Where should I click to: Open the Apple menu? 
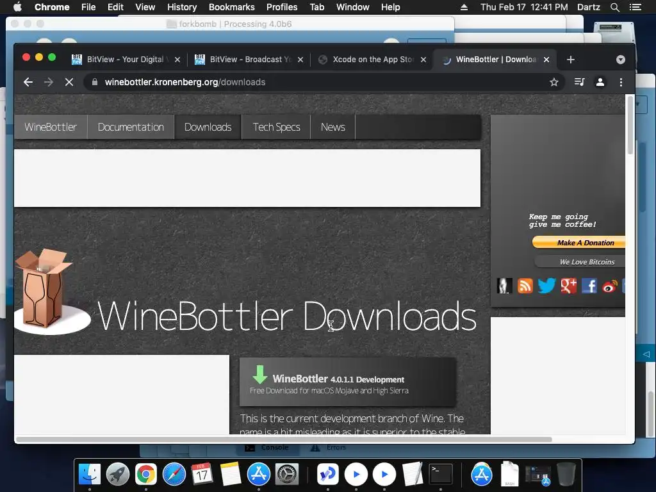(17, 7)
